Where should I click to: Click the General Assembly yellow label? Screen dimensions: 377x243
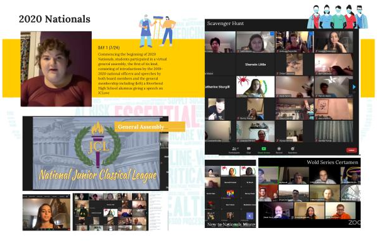[150, 127]
